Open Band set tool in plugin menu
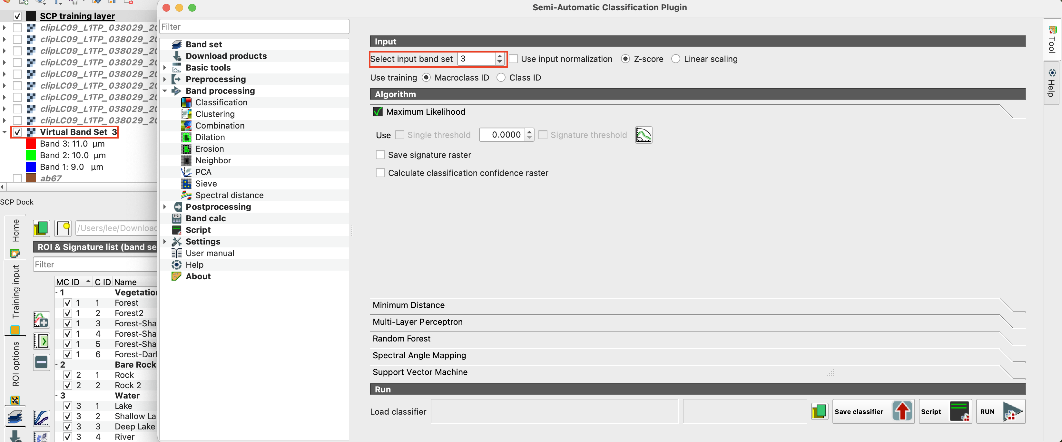Screen dimensions: 1062x442 click(204, 44)
